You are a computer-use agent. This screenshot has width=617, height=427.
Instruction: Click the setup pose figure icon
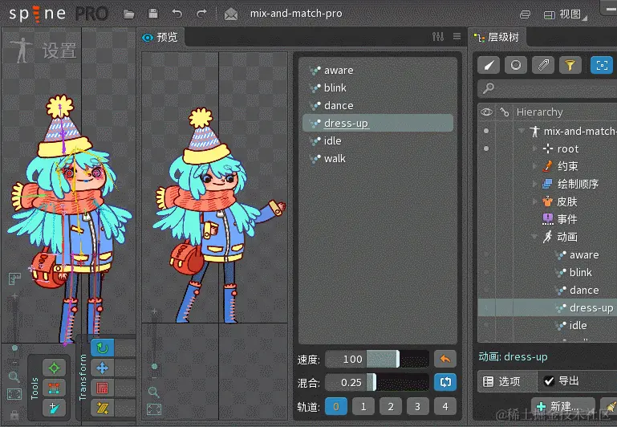pos(22,50)
